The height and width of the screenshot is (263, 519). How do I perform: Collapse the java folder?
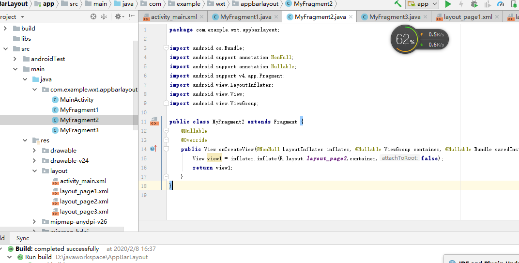click(x=25, y=79)
